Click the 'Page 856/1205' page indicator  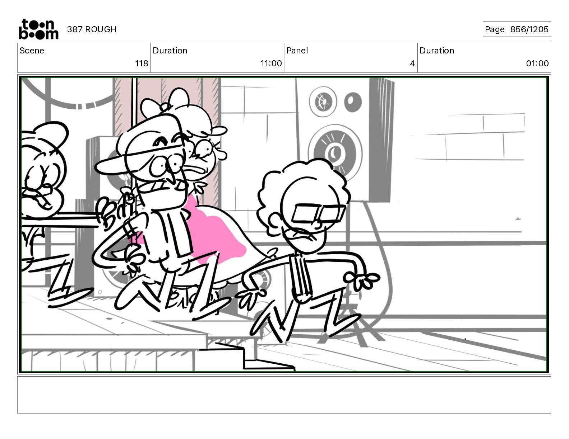(517, 29)
